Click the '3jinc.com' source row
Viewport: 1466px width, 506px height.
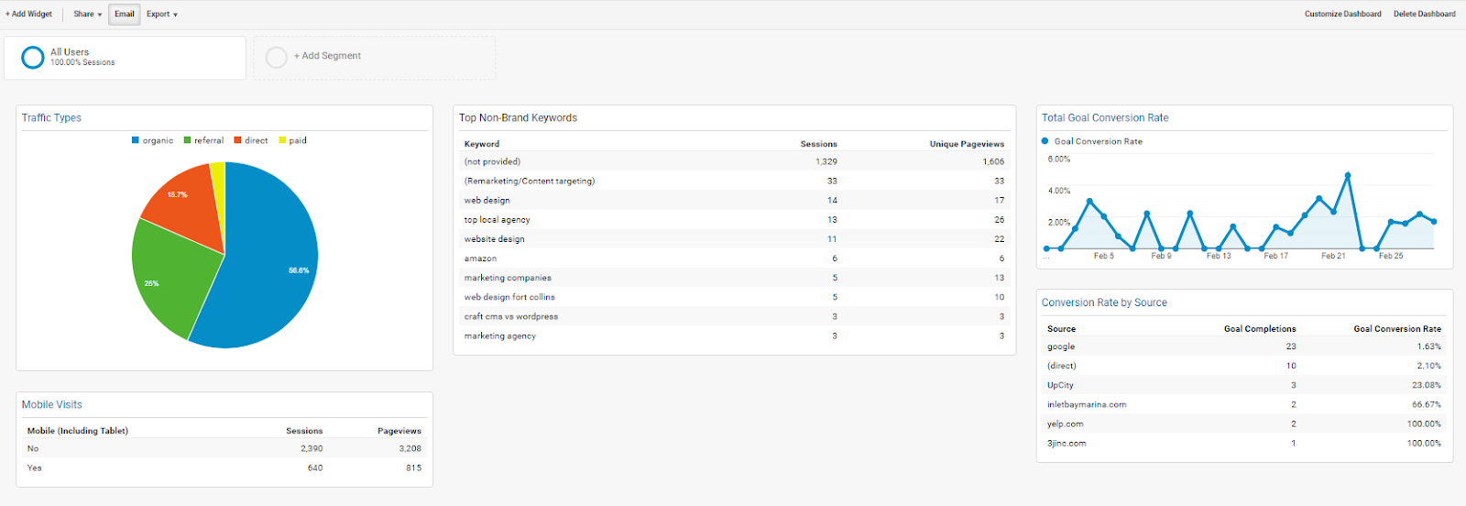click(1244, 443)
